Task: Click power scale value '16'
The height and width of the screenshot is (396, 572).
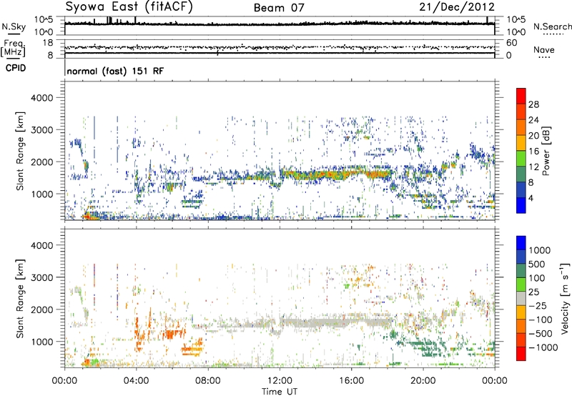Action: (x=533, y=152)
